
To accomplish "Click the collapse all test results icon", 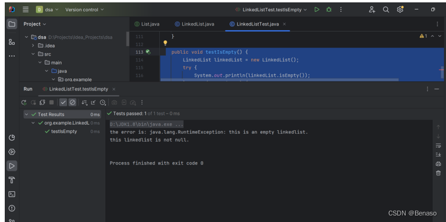I will (93, 102).
